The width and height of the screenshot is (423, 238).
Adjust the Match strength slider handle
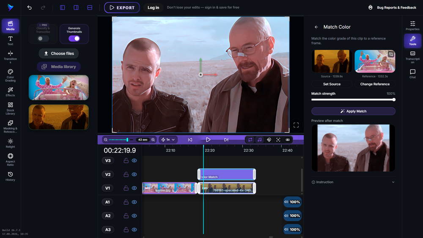[x=394, y=100]
